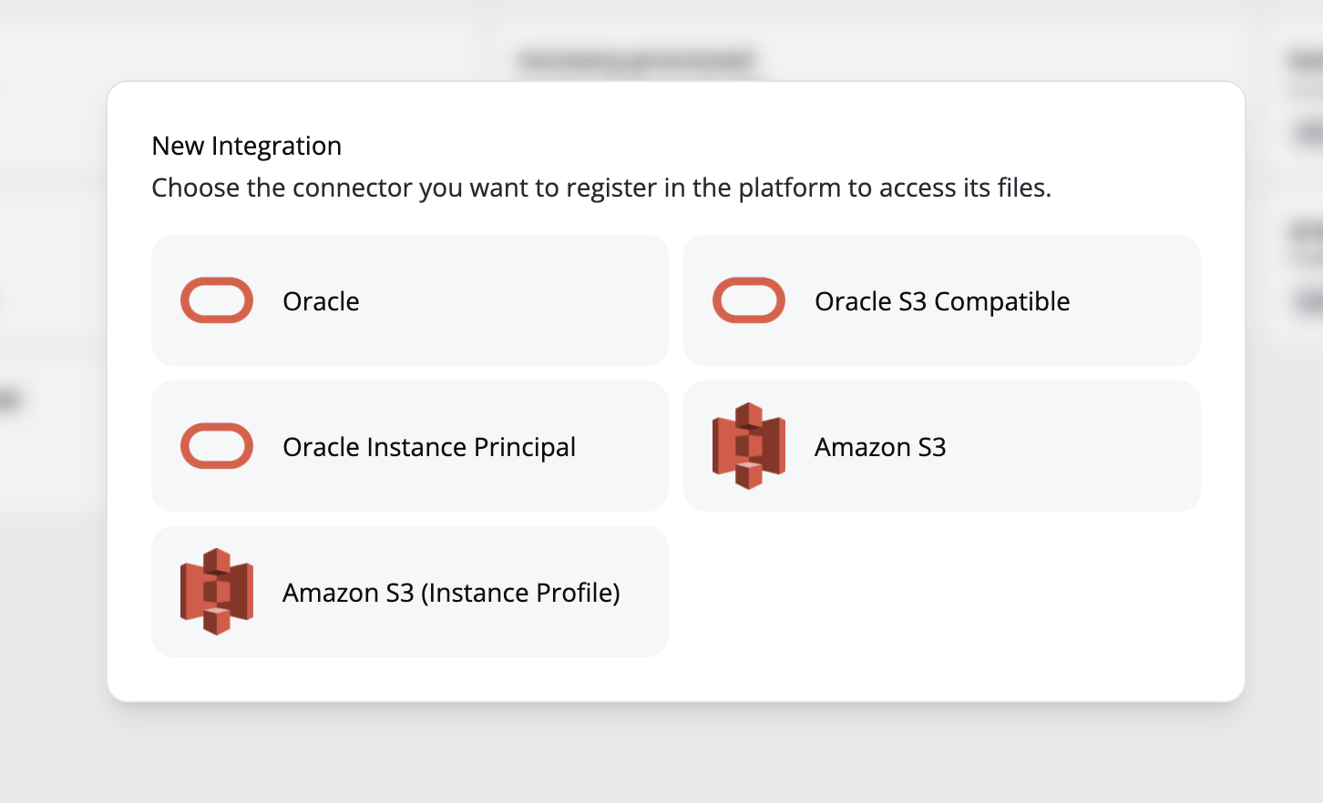Click the "Oracle" label text
This screenshot has height=803, width=1323.
321,300
